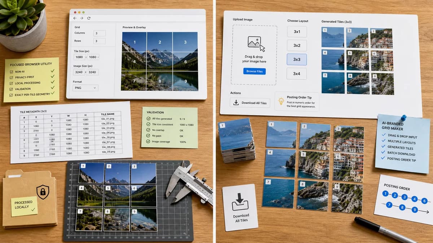Click Download All Tiles button under Actions

coord(250,103)
